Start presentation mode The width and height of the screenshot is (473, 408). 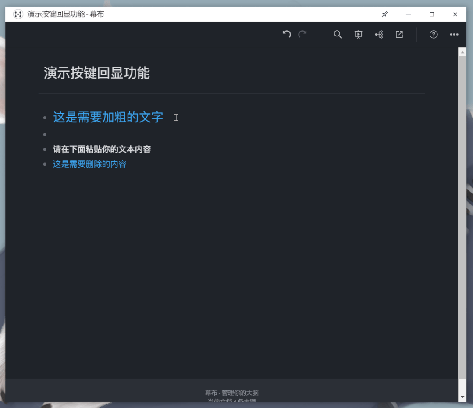coord(359,34)
